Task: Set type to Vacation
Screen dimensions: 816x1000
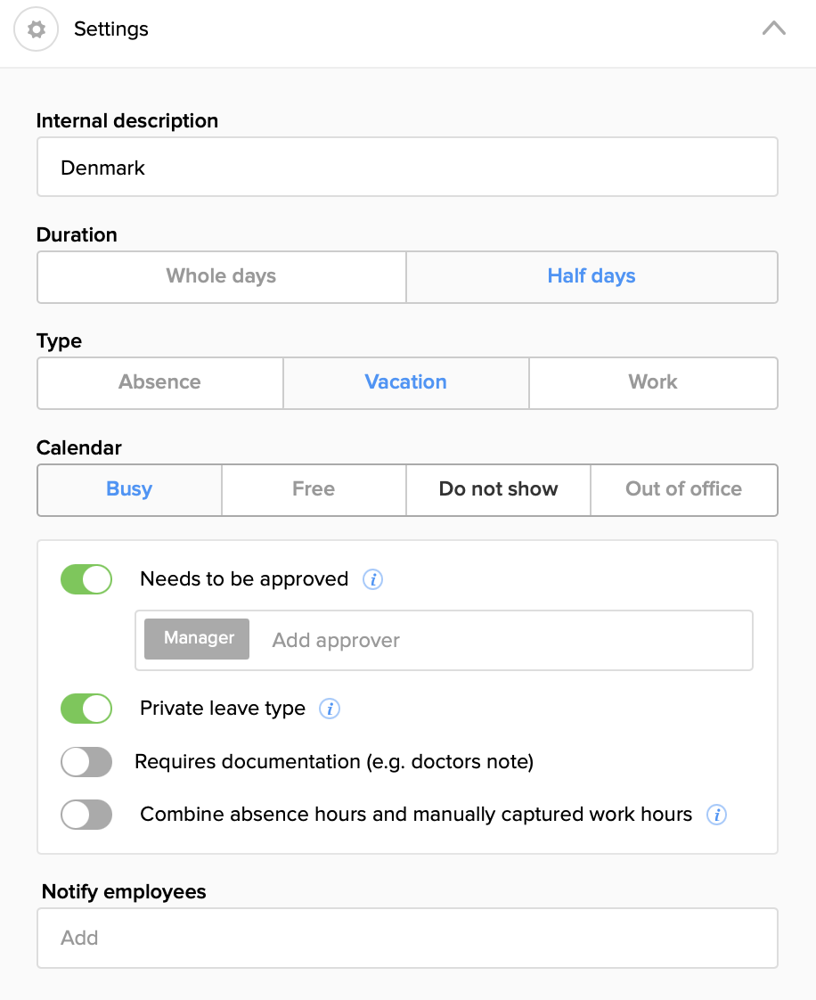Action: [405, 382]
